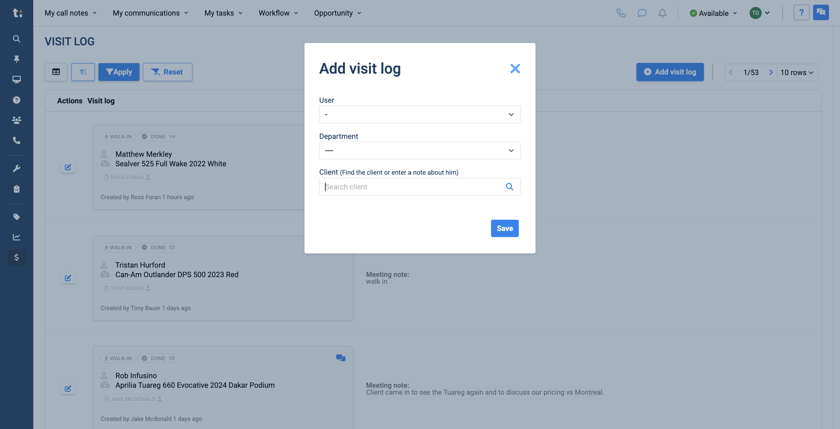
Task: Click the search icon in client field
Action: pyautogui.click(x=509, y=186)
